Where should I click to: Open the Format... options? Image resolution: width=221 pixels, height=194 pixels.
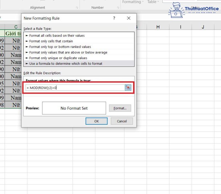[x=120, y=108]
